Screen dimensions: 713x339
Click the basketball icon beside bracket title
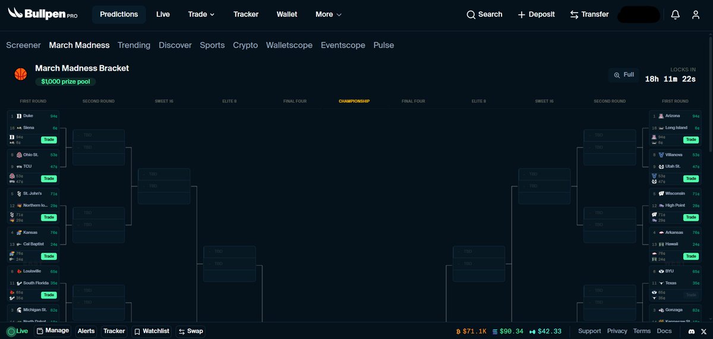pyautogui.click(x=21, y=74)
